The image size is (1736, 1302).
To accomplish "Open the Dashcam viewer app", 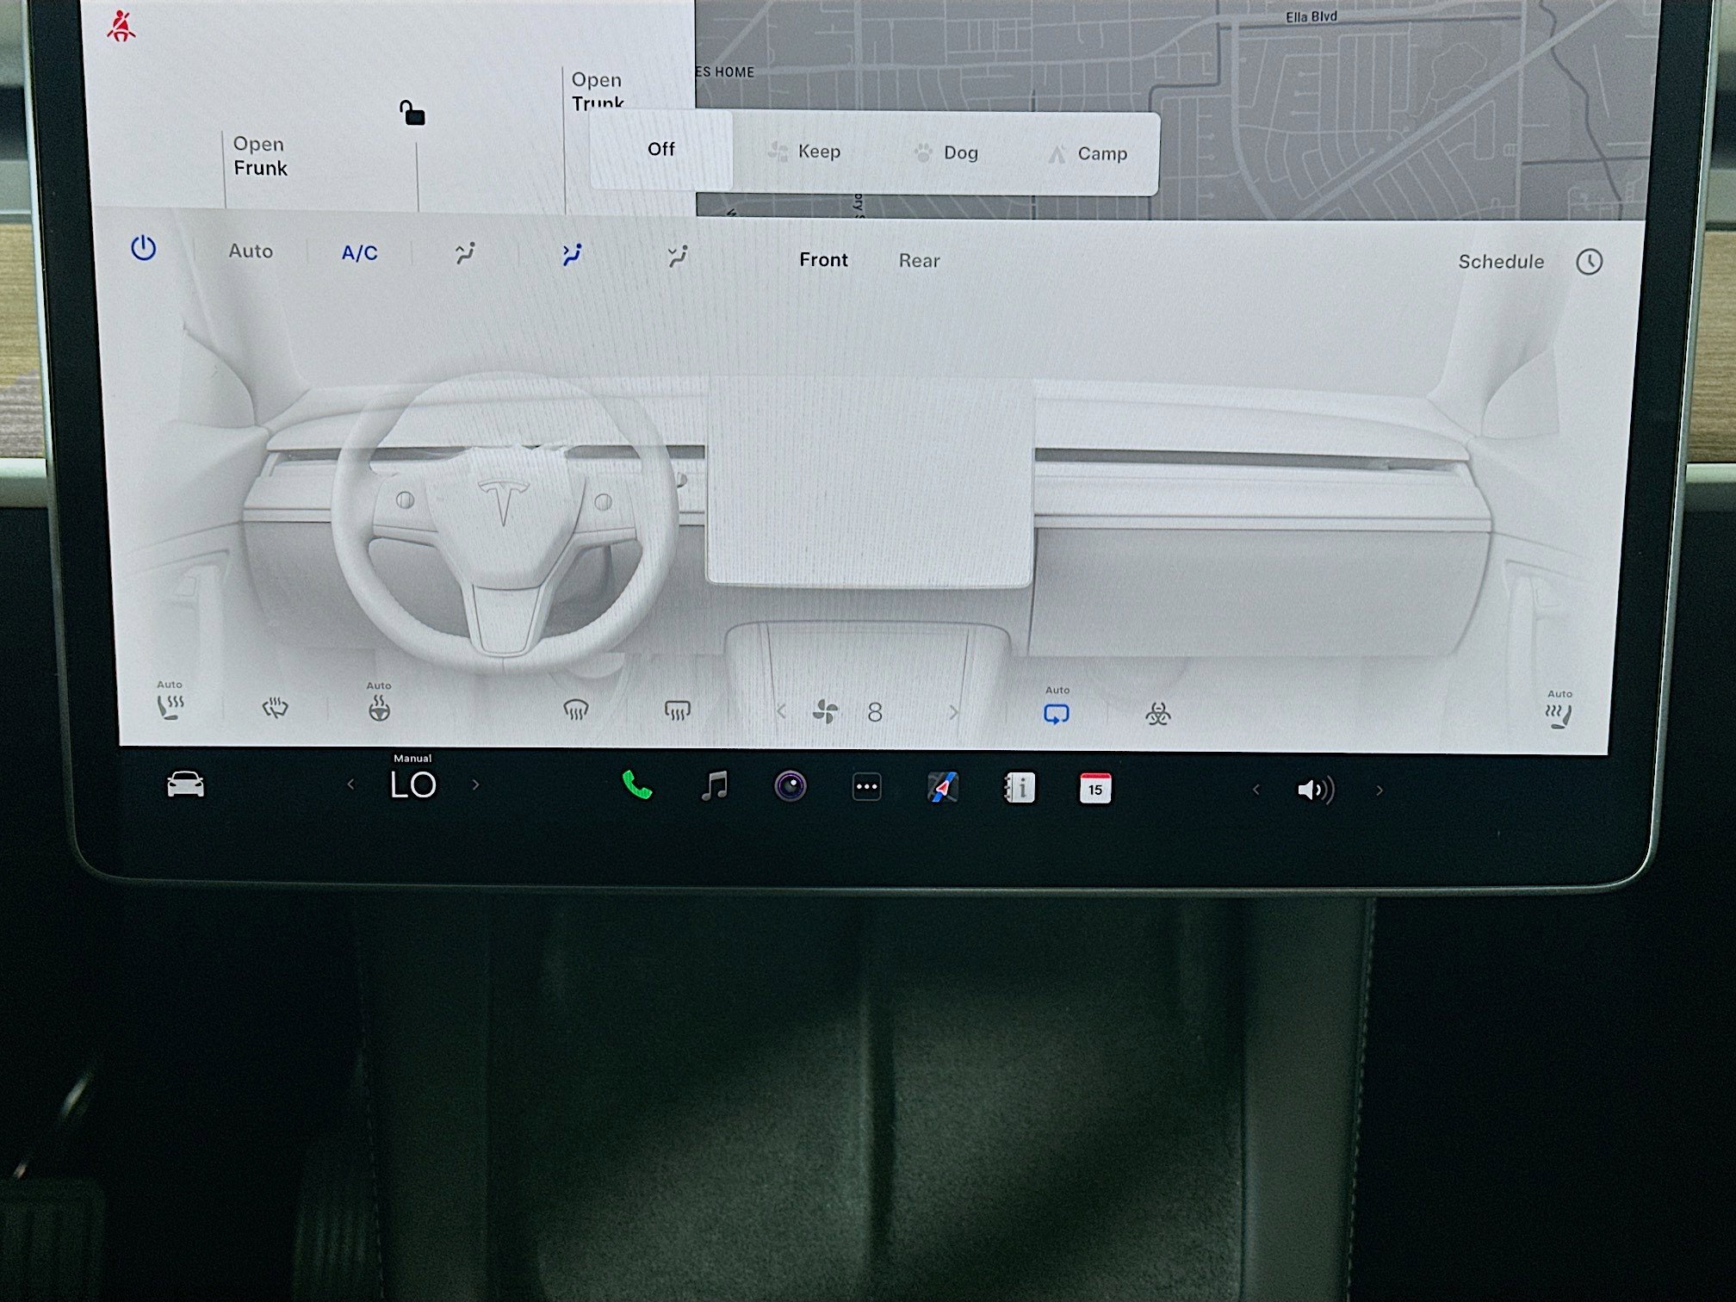I will pos(792,784).
